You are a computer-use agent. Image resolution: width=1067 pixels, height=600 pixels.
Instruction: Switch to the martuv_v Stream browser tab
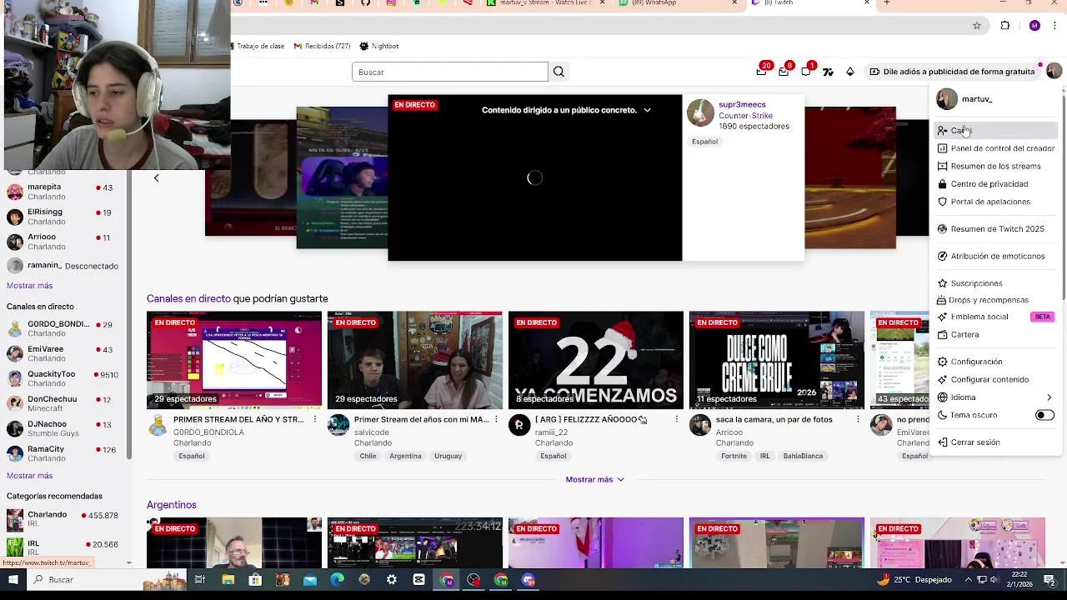[x=546, y=3]
